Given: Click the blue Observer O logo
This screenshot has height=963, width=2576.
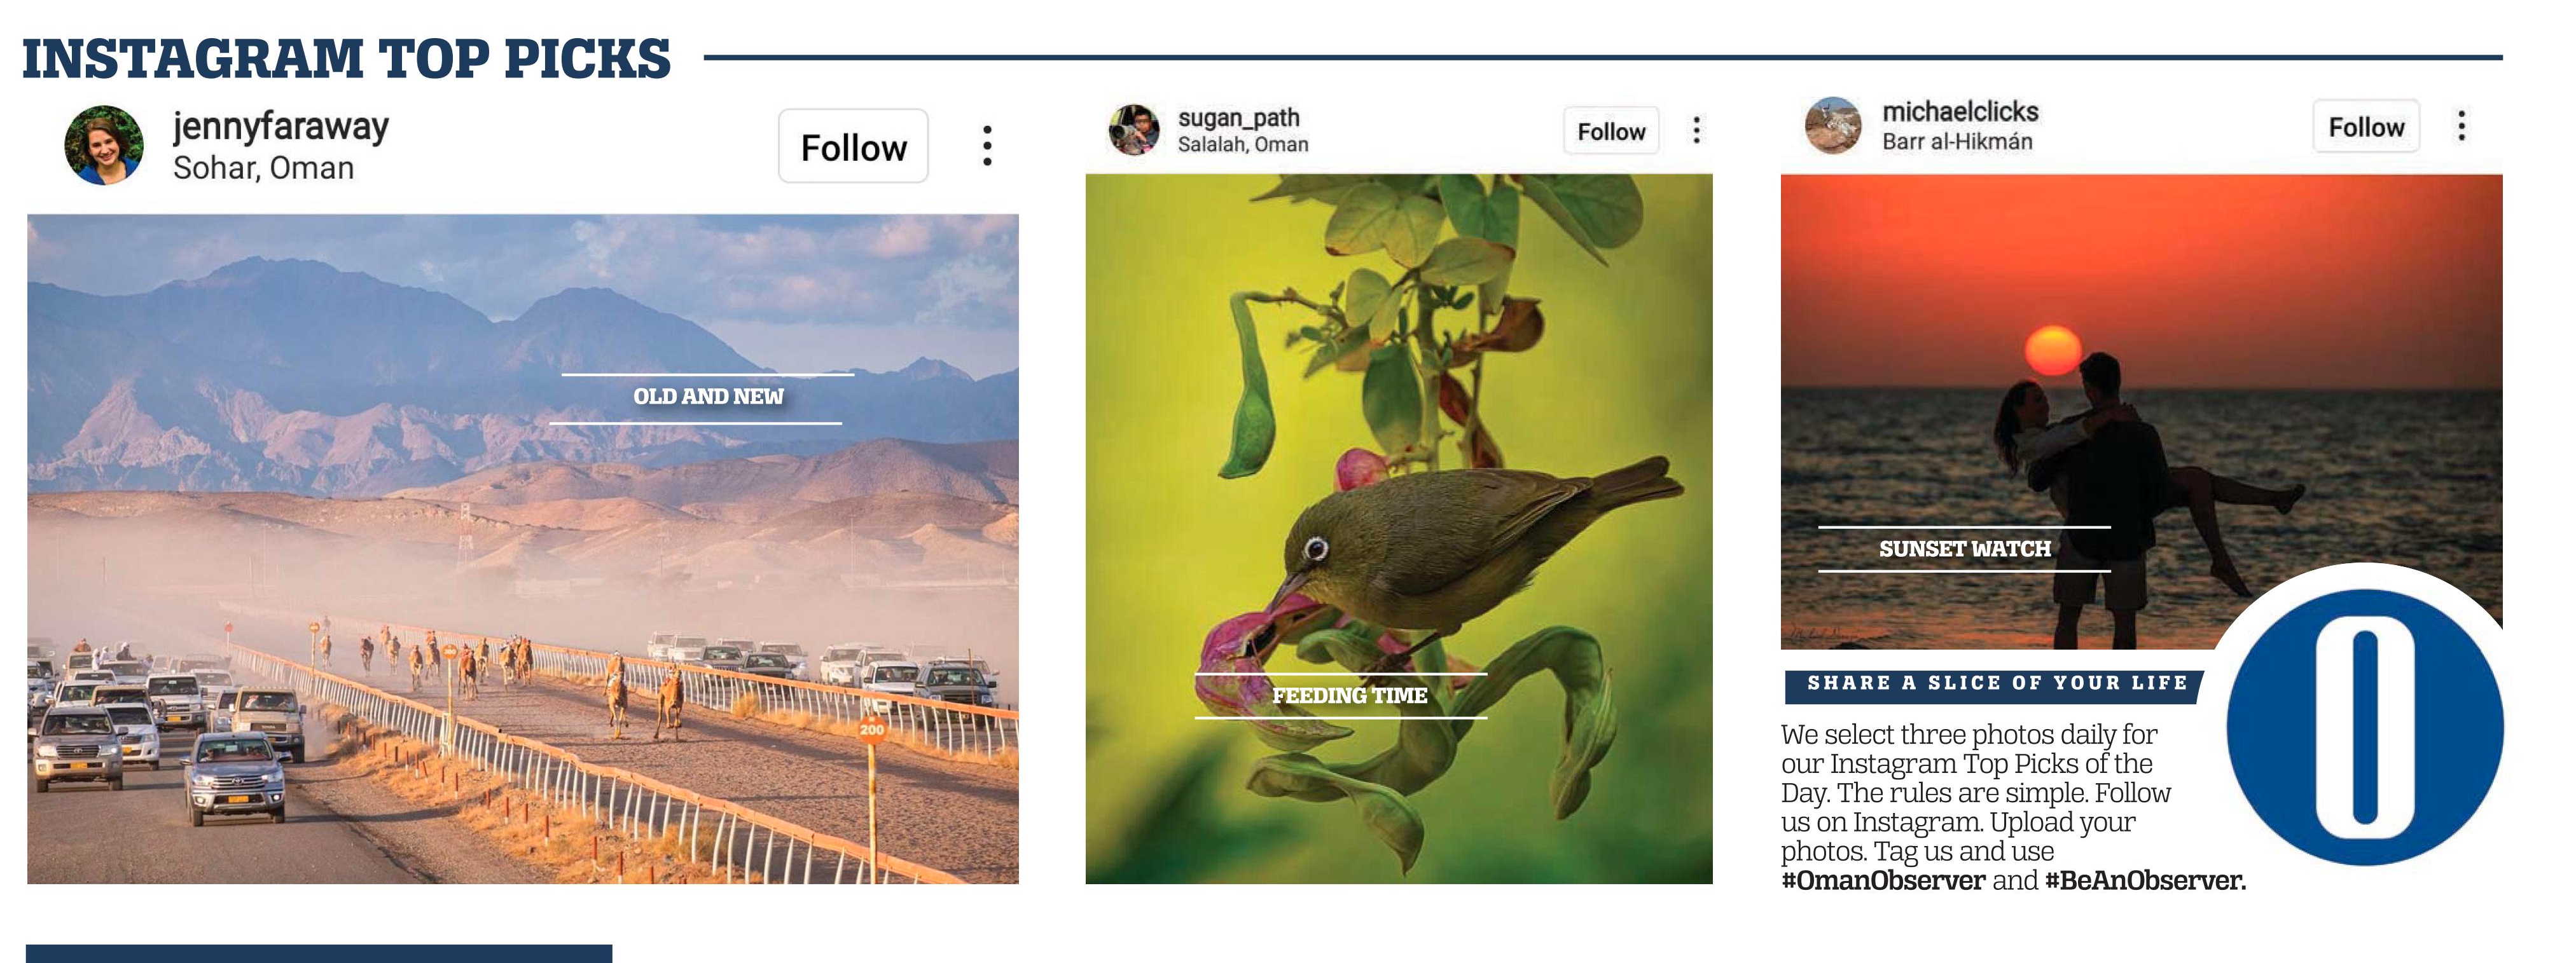Looking at the screenshot, I should point(2365,727).
